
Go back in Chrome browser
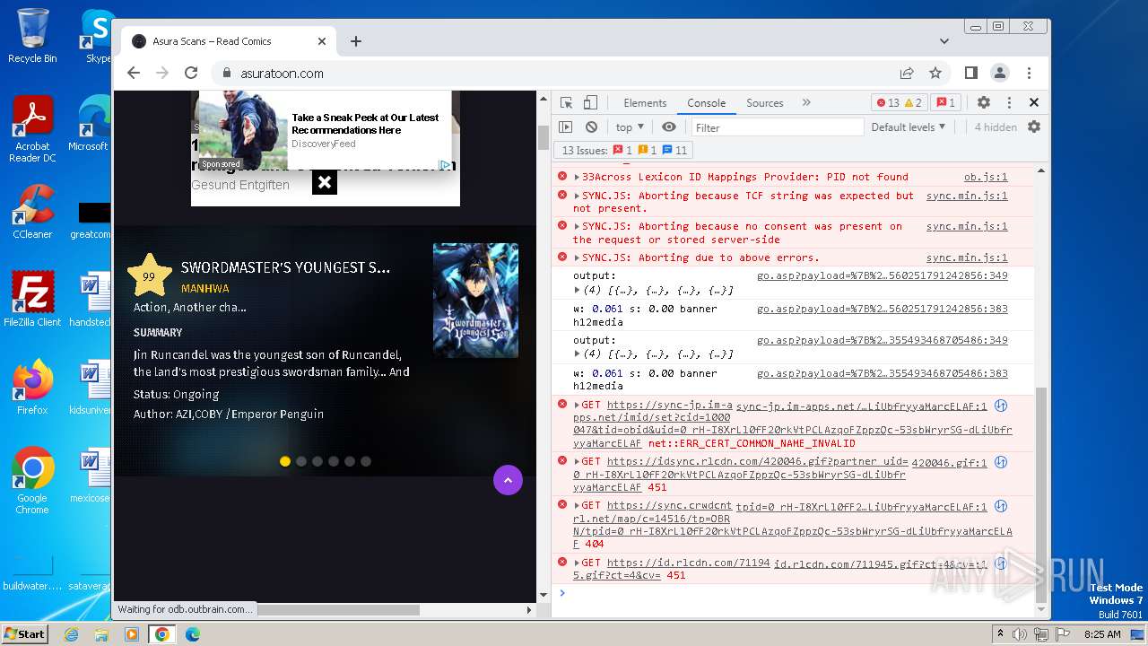pos(134,74)
